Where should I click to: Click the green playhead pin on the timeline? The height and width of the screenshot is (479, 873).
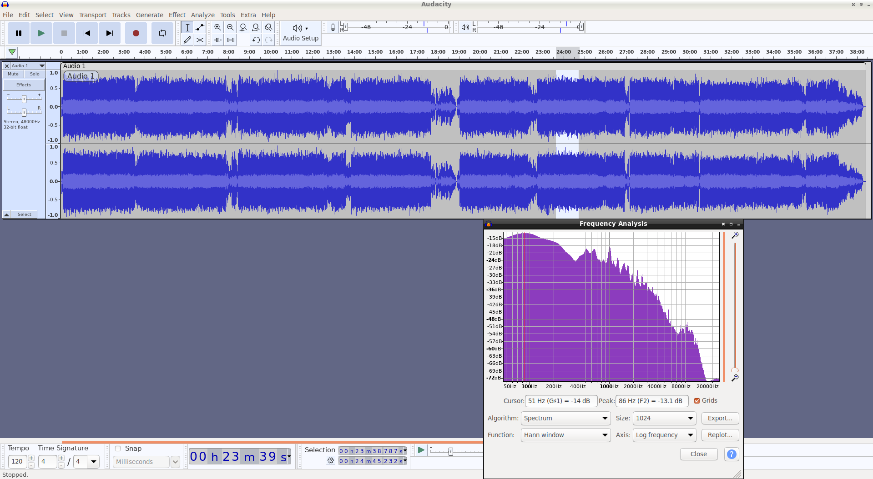point(12,52)
